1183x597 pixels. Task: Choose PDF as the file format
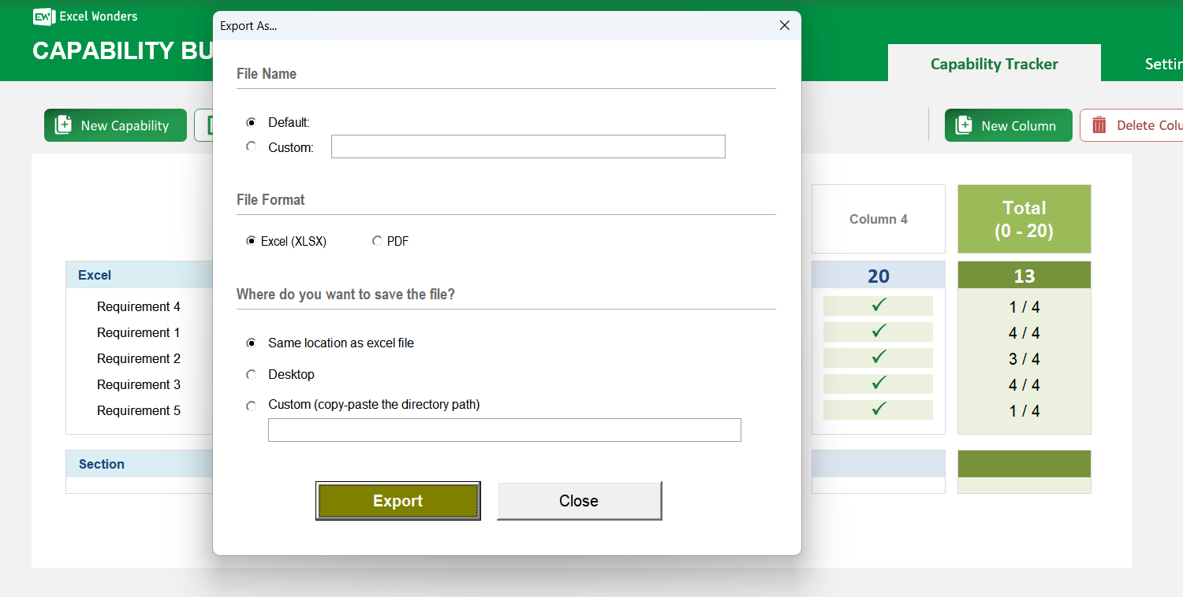[377, 240]
